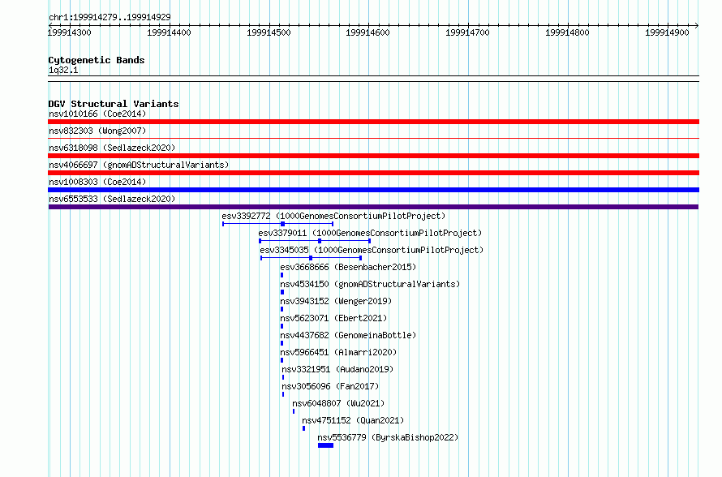Image resolution: width=722 pixels, height=477 pixels.
Task: Click the nsv832303 (Wong2007) label
Action: (x=97, y=131)
